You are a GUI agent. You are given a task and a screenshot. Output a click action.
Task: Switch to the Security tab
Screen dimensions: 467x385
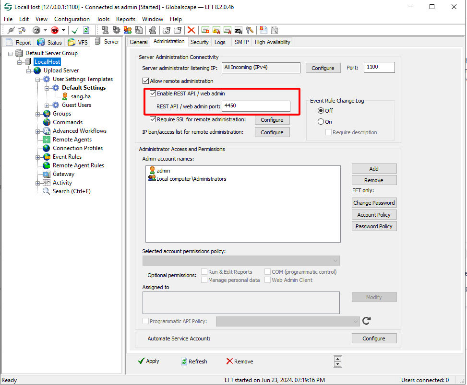(x=199, y=42)
